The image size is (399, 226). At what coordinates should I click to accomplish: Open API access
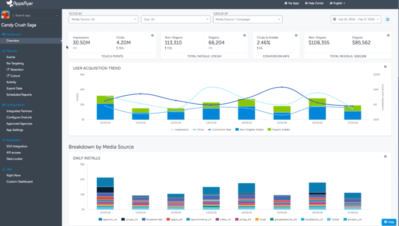pos(13,153)
